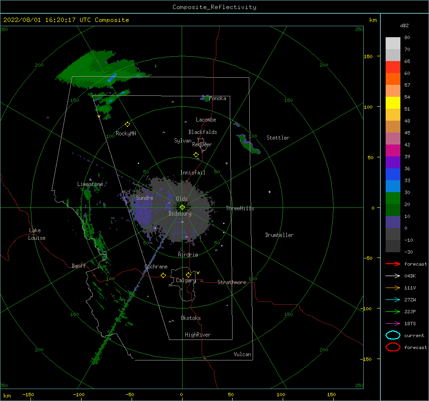429x401 pixels.
Task: Select the magenta 18TS arrow icon
Action: (393, 324)
